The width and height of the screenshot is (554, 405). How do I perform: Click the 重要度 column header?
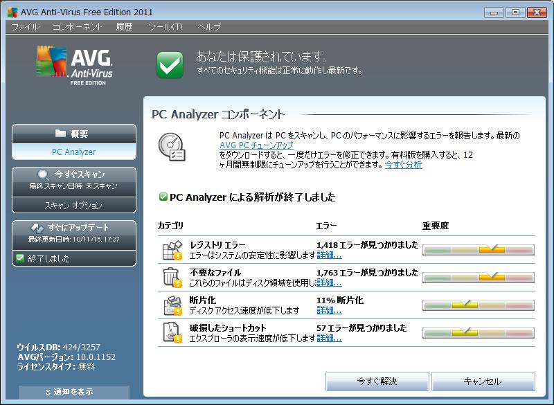pyautogui.click(x=436, y=225)
